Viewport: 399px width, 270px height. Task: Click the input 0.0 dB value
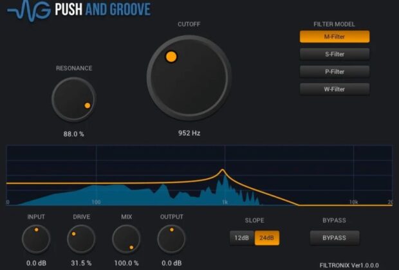point(36,263)
